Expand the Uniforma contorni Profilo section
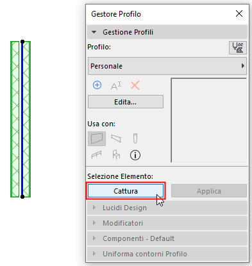 pyautogui.click(x=167, y=254)
